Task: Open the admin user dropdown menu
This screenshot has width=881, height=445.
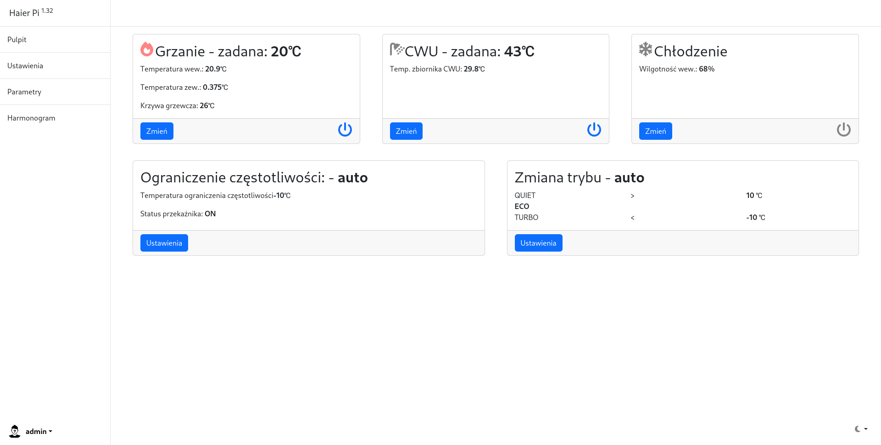Action: pyautogui.click(x=39, y=431)
